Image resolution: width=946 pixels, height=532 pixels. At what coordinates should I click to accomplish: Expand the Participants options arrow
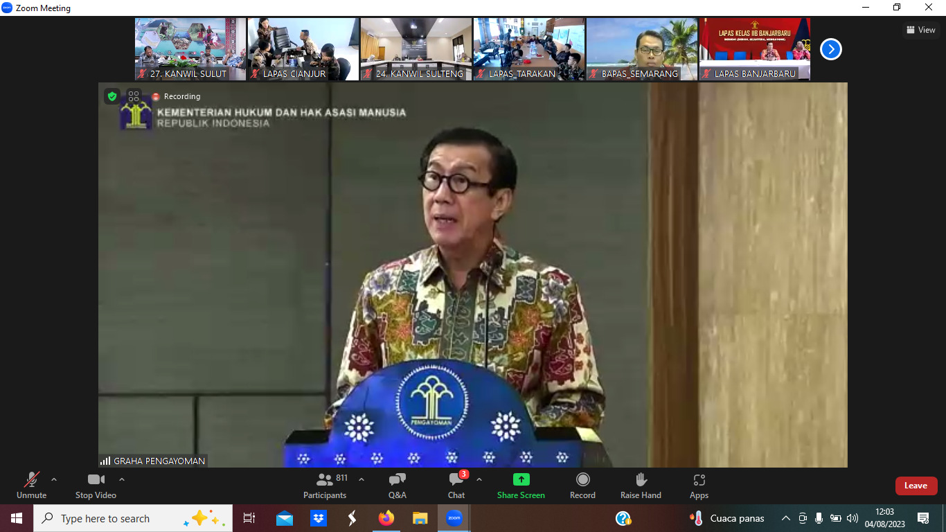click(x=362, y=479)
